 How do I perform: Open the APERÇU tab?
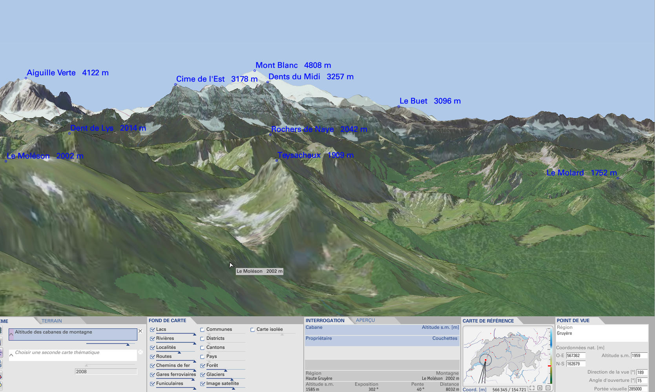(365, 320)
